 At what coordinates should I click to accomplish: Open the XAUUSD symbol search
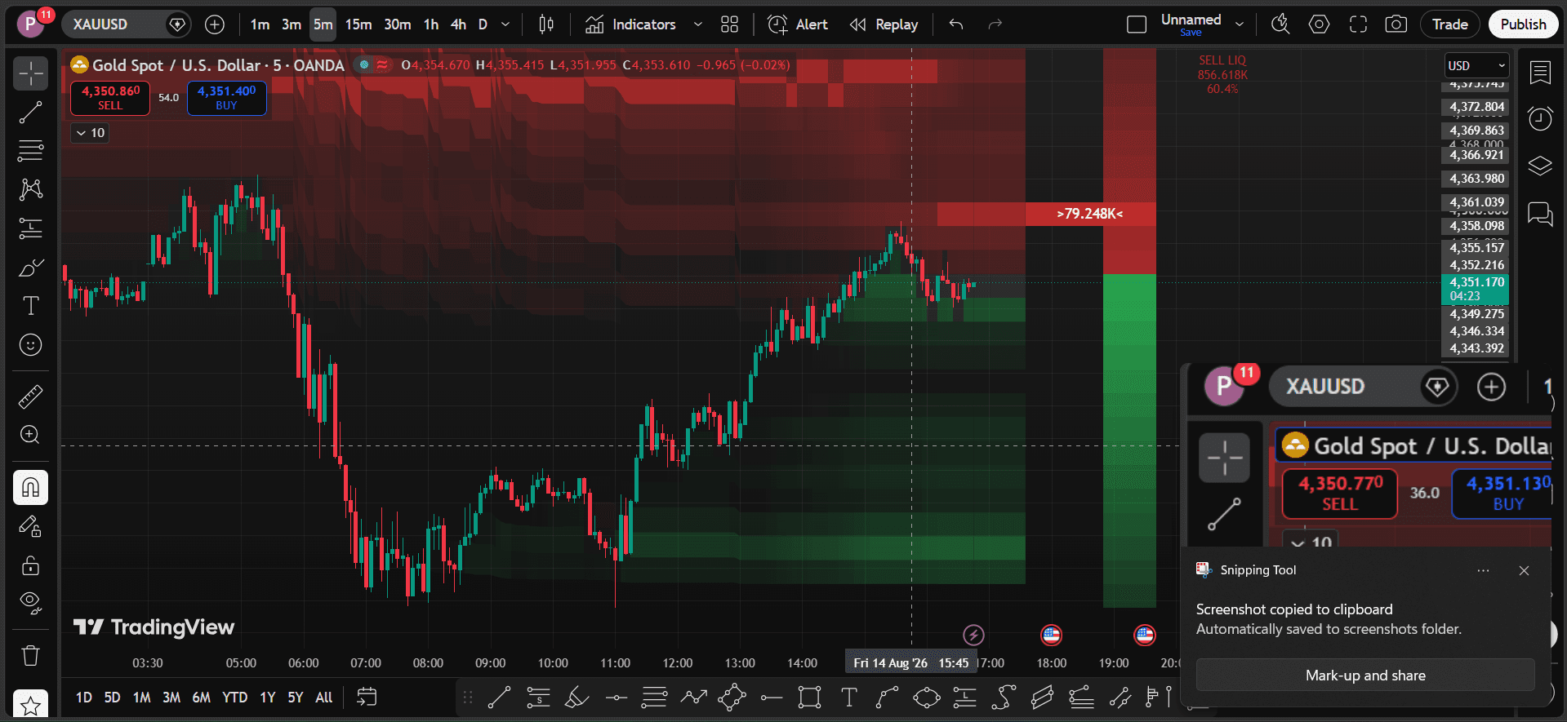pyautogui.click(x=127, y=24)
